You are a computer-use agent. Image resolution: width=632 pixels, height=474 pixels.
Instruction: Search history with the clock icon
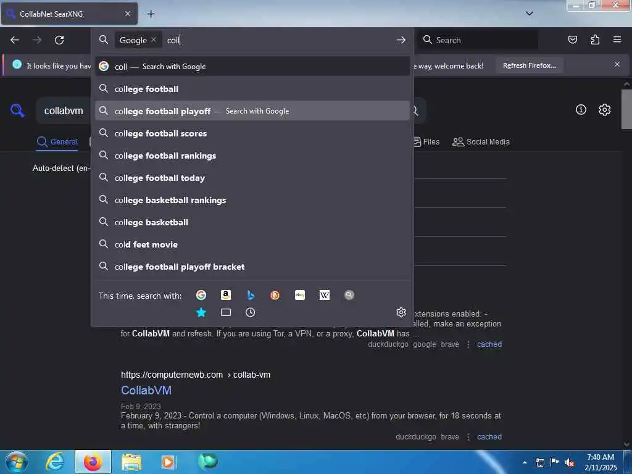(251, 312)
